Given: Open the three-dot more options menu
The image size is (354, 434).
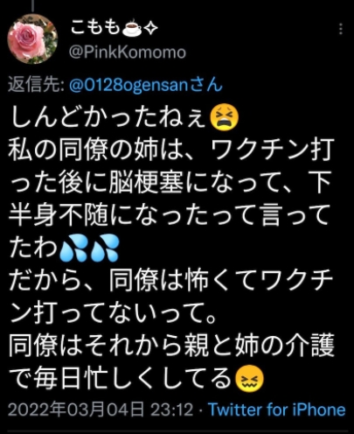Looking at the screenshot, I should 341,30.
